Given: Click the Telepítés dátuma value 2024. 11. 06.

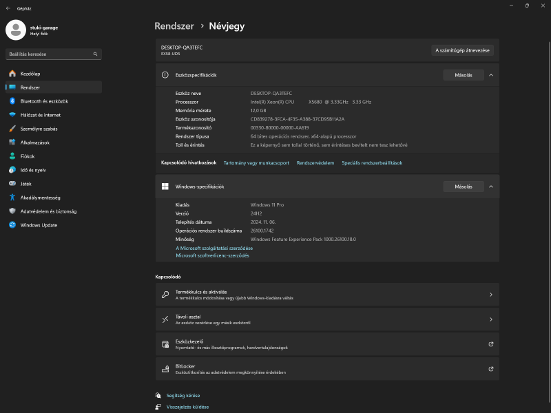Looking at the screenshot, I should pyautogui.click(x=263, y=222).
